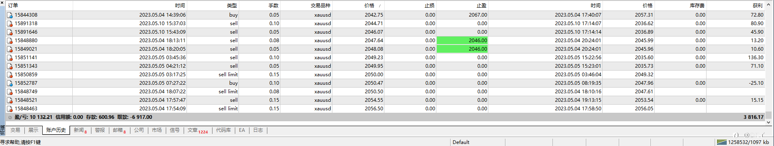Close the terminal panel with the X

click(x=2, y=3)
